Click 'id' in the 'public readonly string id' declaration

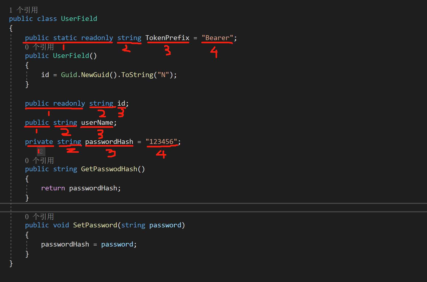coord(121,103)
